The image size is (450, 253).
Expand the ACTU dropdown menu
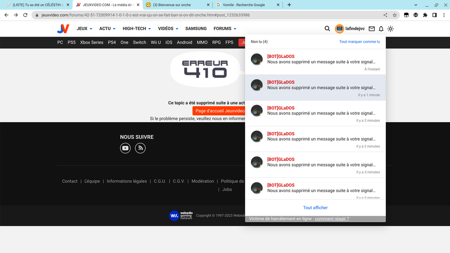(x=107, y=29)
